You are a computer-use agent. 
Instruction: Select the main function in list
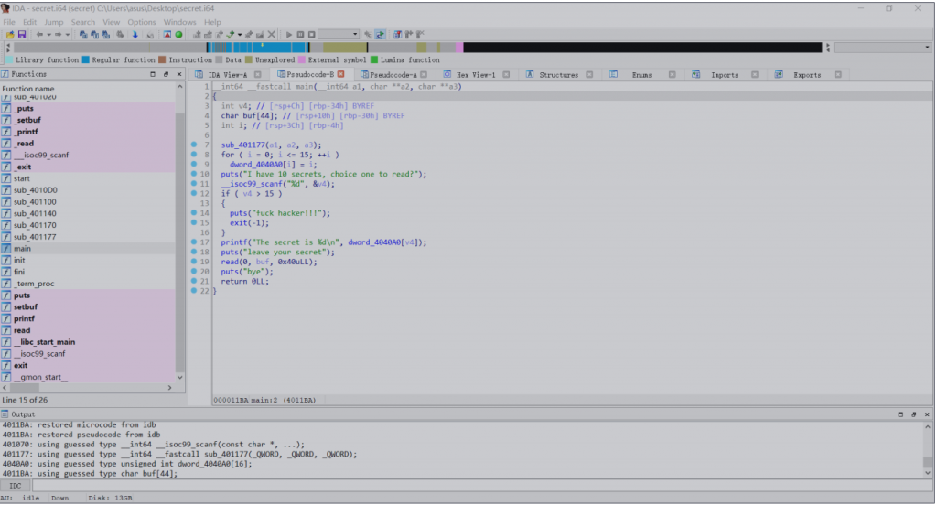(88, 249)
